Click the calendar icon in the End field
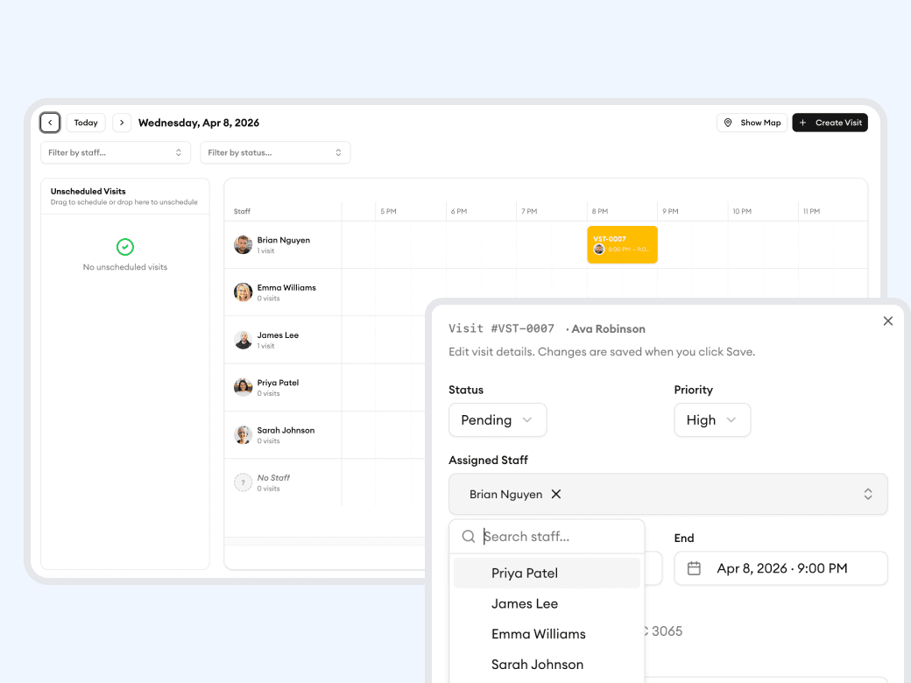The height and width of the screenshot is (683, 911). [x=696, y=568]
